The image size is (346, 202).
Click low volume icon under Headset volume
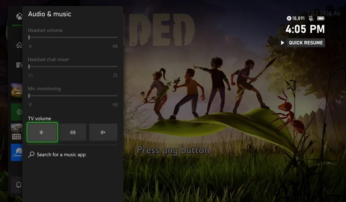click(31, 46)
